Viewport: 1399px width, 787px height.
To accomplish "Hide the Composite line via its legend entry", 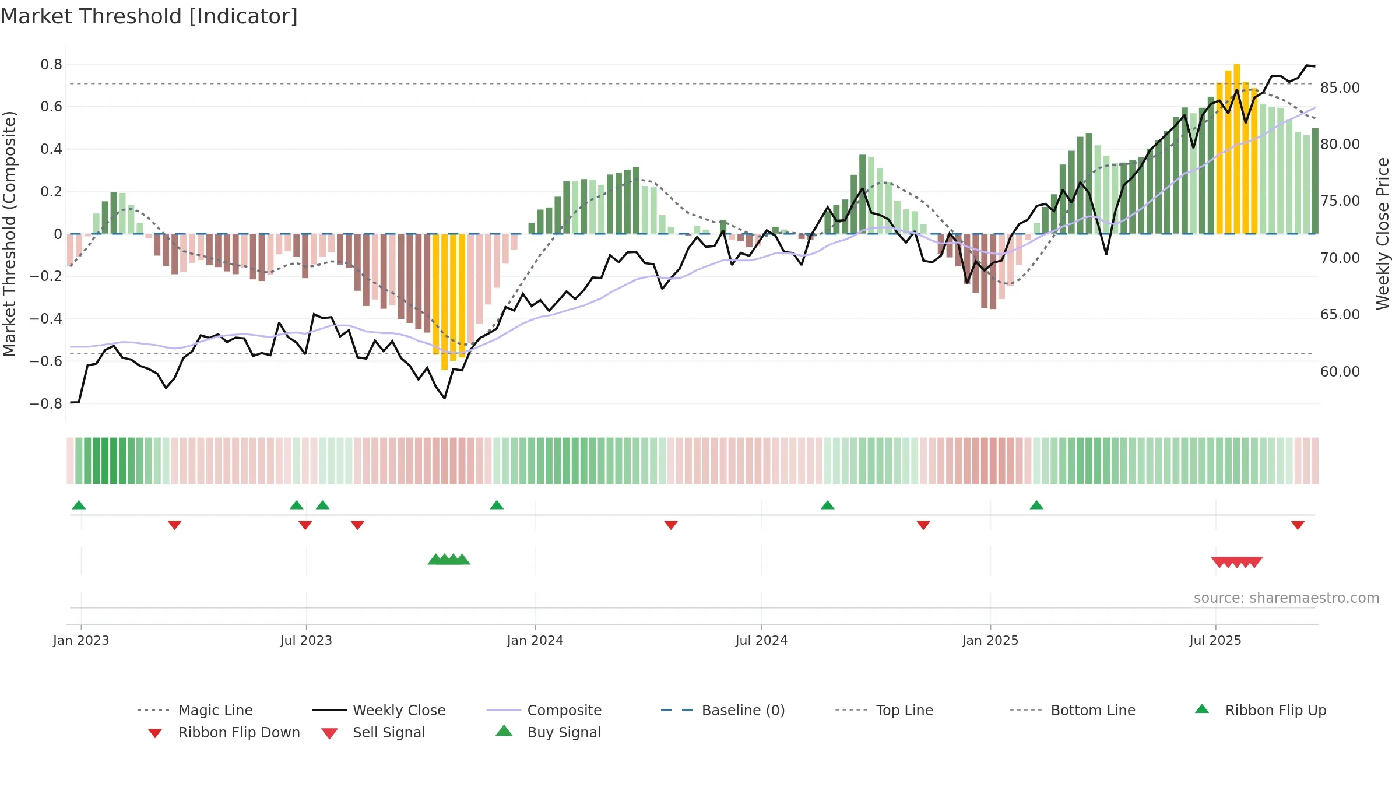I will click(x=544, y=710).
